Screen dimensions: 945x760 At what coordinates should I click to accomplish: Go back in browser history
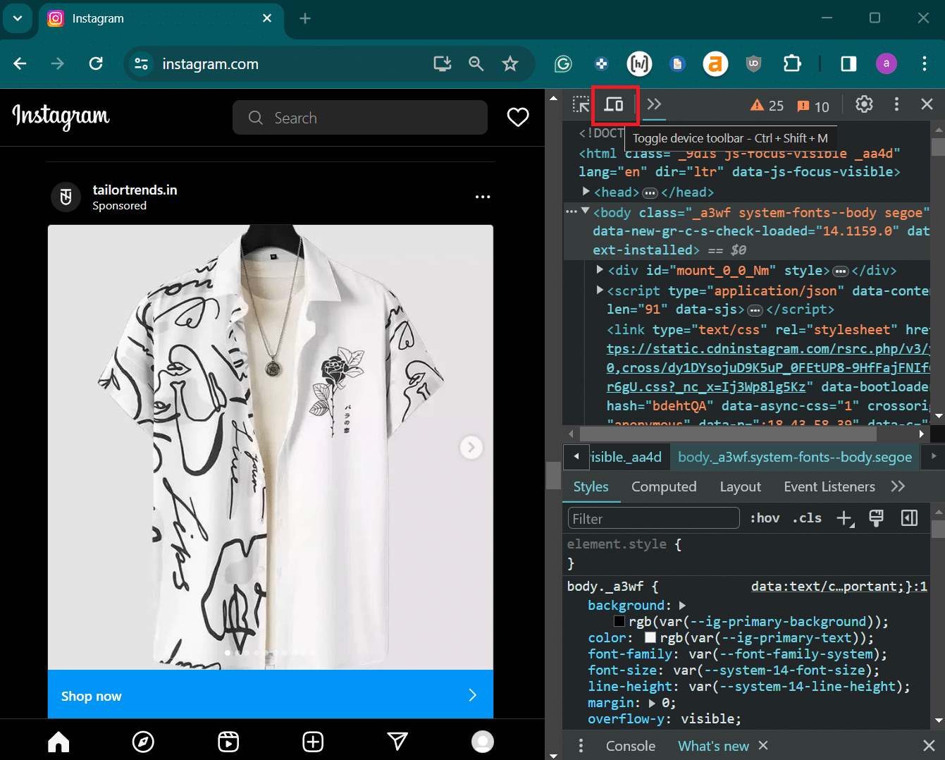click(x=20, y=63)
